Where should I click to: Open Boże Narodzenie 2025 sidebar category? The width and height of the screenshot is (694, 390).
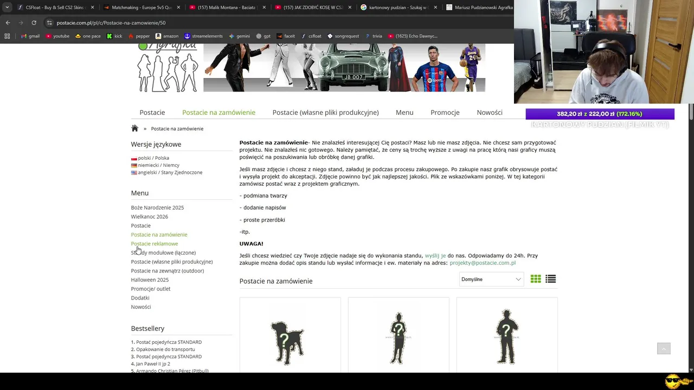coord(157,207)
